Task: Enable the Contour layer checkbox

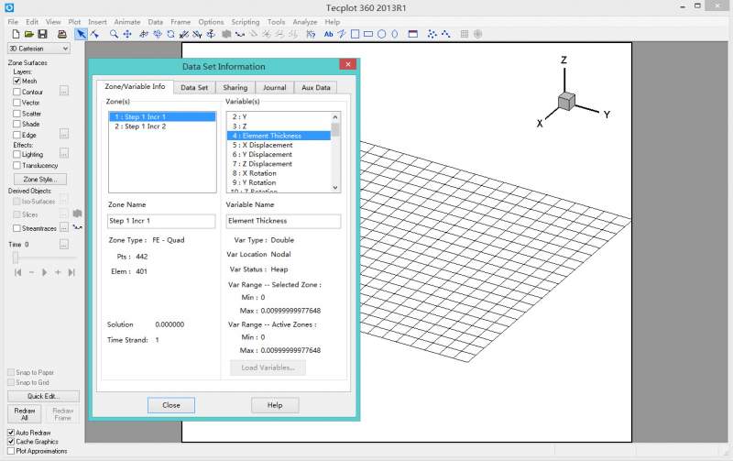Action: coord(17,92)
